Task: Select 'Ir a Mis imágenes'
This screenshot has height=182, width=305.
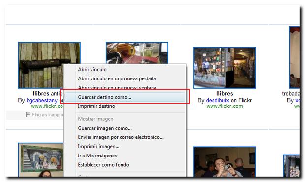Action: tap(97, 156)
